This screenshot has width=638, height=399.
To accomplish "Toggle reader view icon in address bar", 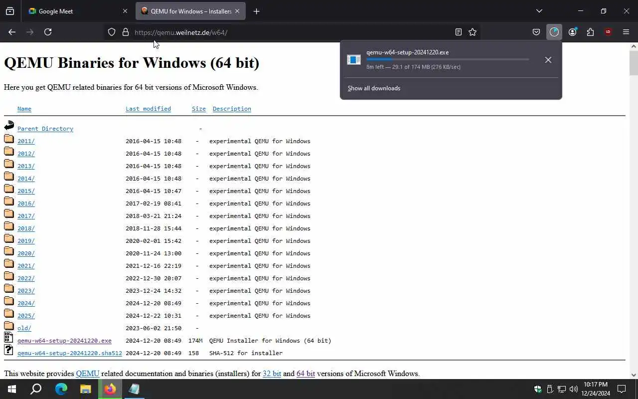I will (x=459, y=32).
